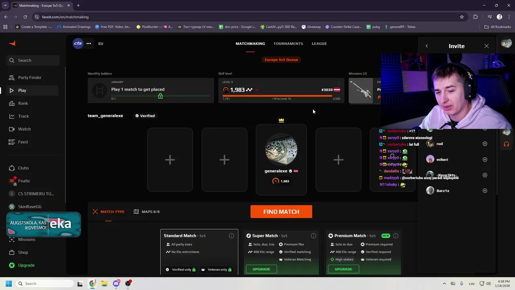Click the team_generalexe party name
Screen dimensions: 515x290
(x=105, y=116)
